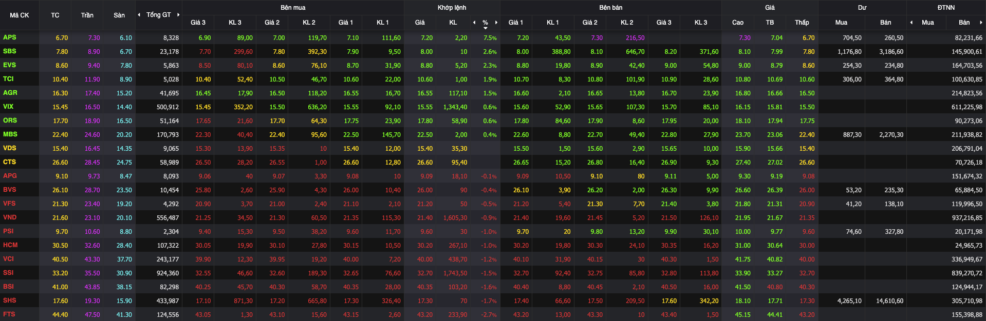
Task: Select the APG ticker
Action: [x=10, y=176]
